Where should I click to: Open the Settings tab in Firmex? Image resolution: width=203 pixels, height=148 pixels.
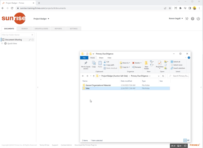pyautogui.click(x=74, y=29)
